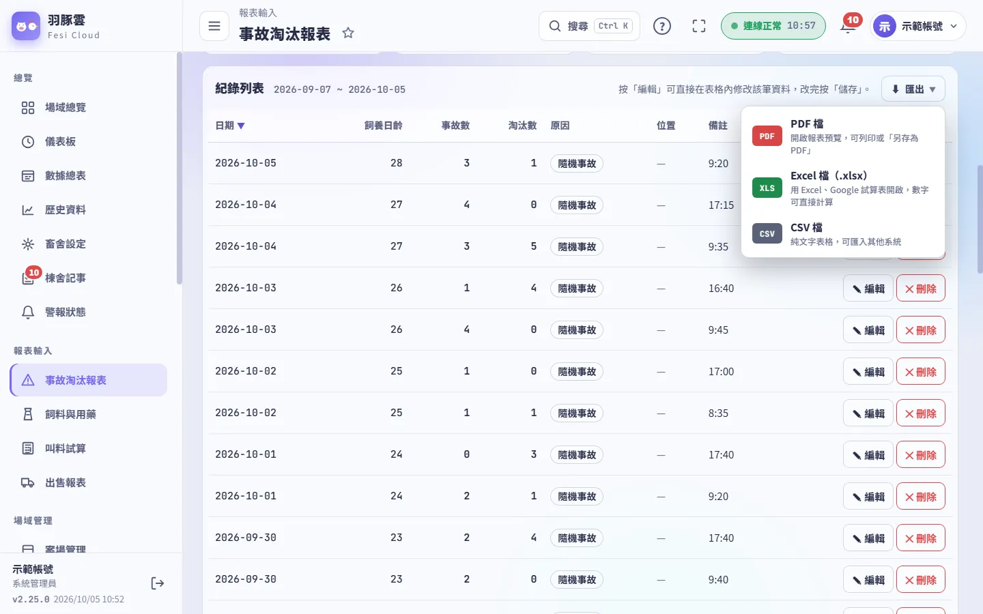The width and height of the screenshot is (983, 614).
Task: Select 事故淘汰報表 in the sidebar
Action: [x=89, y=380]
